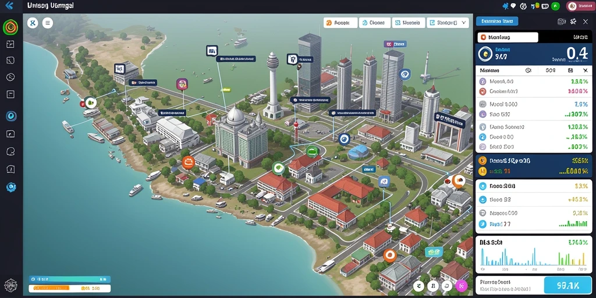The width and height of the screenshot is (596, 298).
Task: Click the user avatar in the top-right corner
Action: pos(572,6)
